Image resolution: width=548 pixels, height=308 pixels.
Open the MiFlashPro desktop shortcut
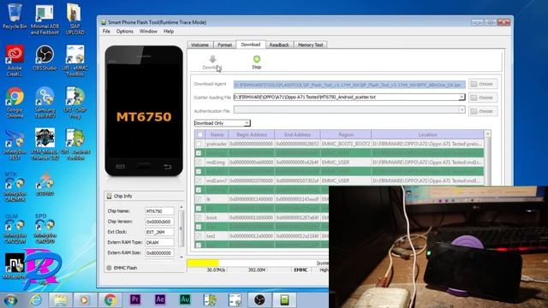point(15,266)
